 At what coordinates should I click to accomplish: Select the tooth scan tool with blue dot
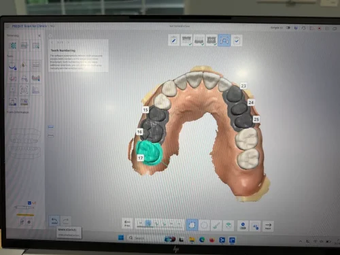coord(12,102)
